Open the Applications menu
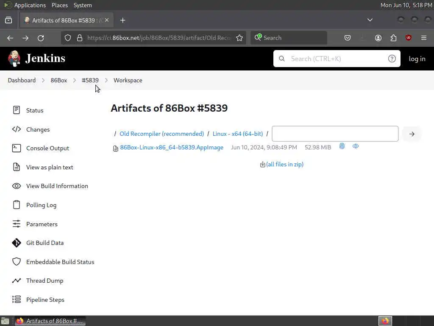This screenshot has height=326, width=434. point(30,5)
